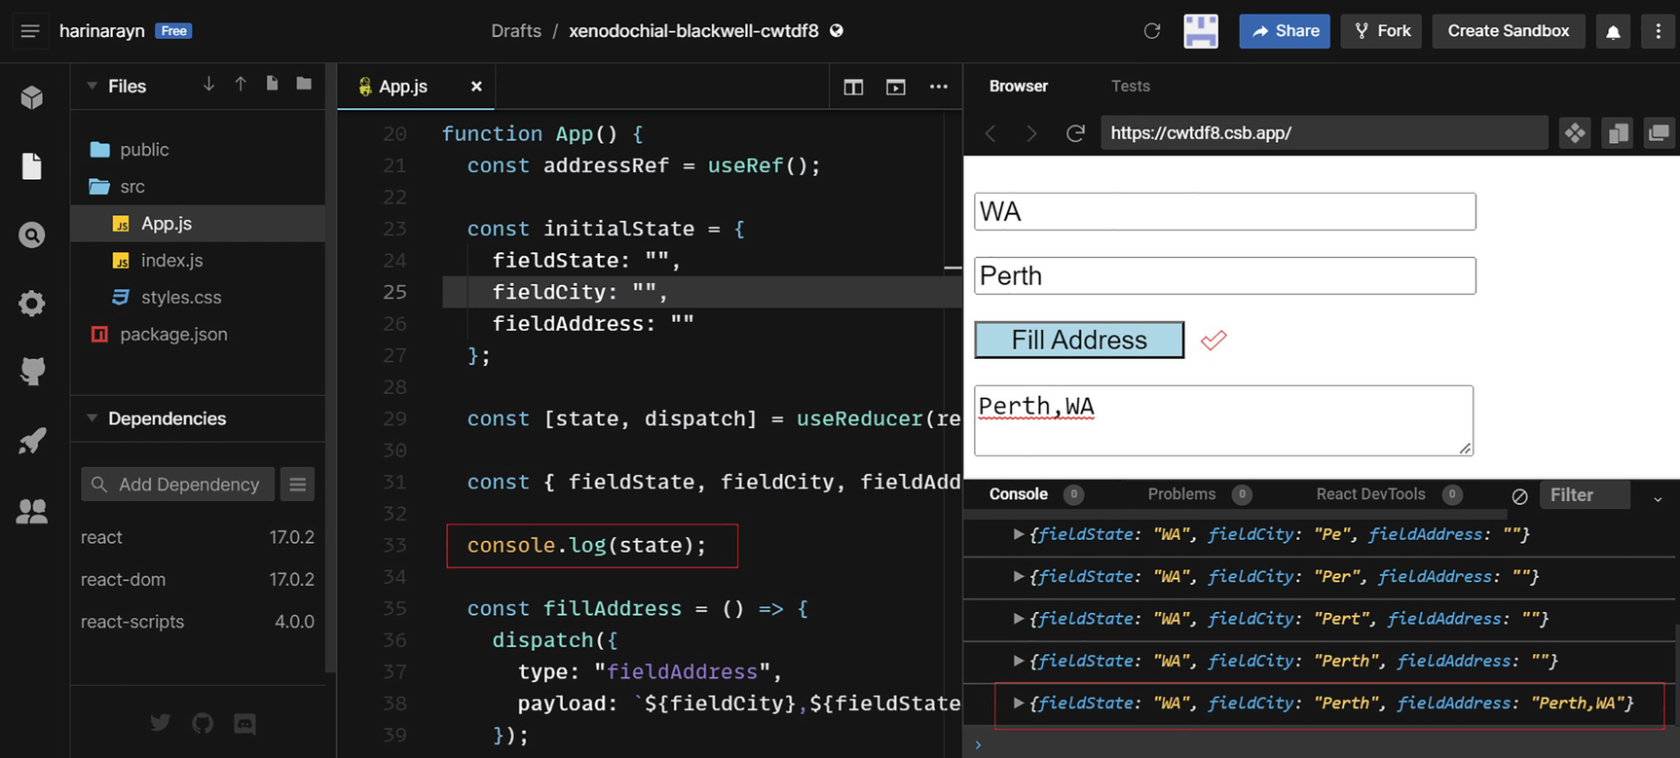1680x758 pixels.
Task: Collapse the Files section
Action: click(93, 86)
